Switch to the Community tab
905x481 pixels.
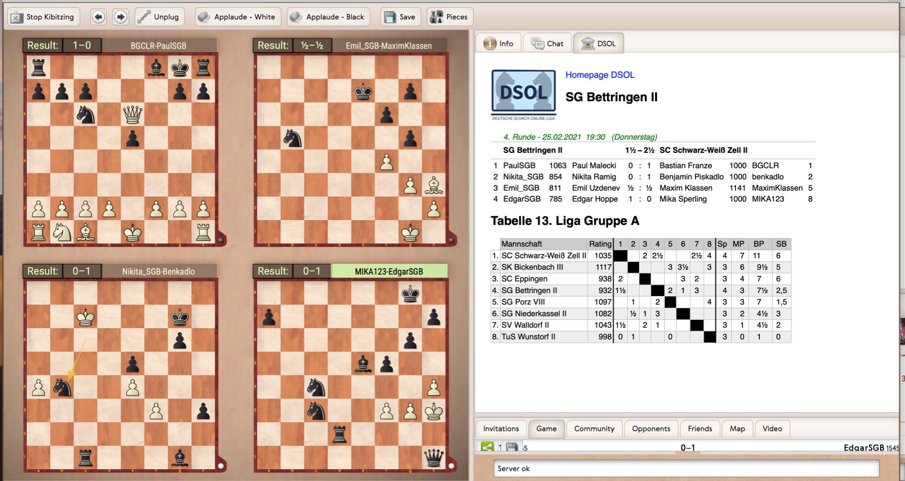594,428
